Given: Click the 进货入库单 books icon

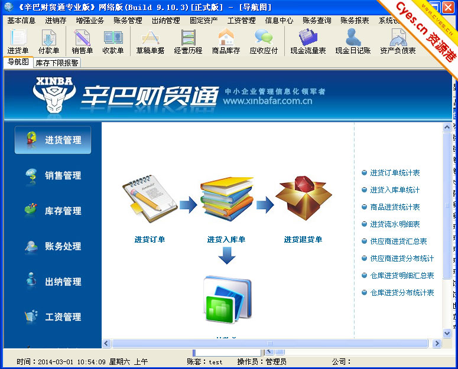Looking at the screenshot, I should 227,199.
